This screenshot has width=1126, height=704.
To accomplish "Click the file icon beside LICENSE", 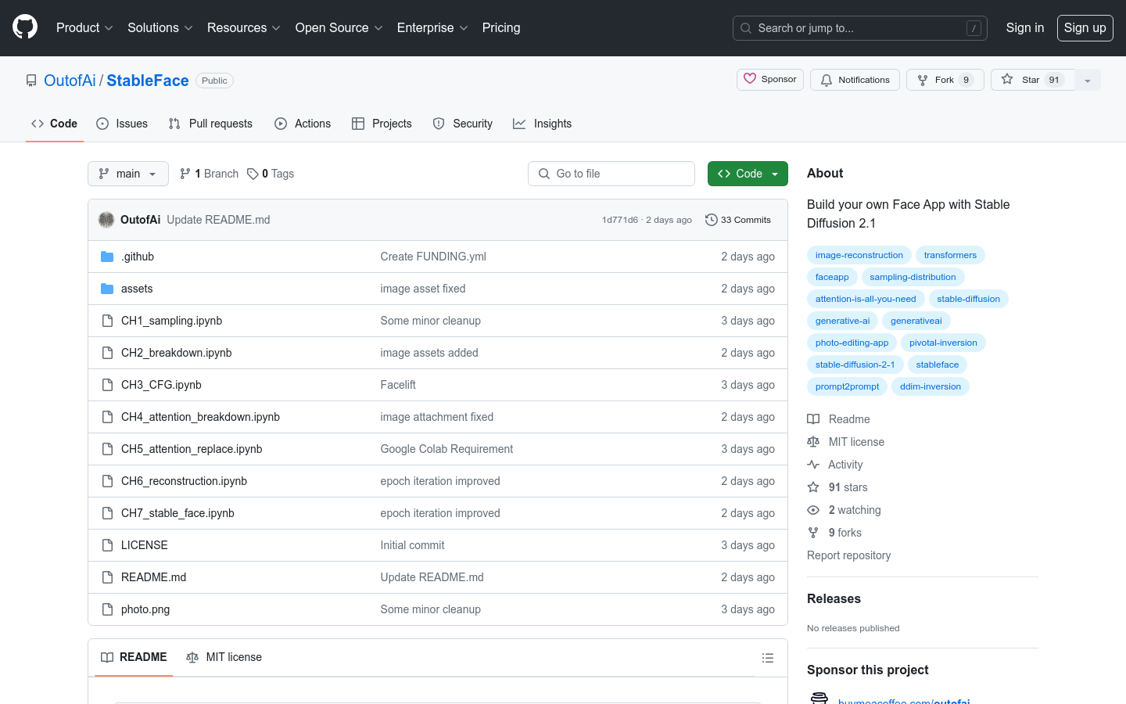I will pyautogui.click(x=107, y=545).
